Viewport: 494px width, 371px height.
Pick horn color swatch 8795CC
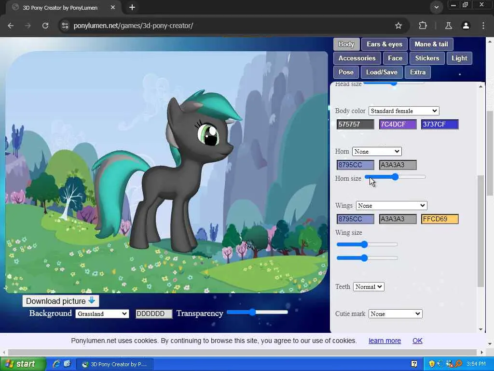click(356, 165)
